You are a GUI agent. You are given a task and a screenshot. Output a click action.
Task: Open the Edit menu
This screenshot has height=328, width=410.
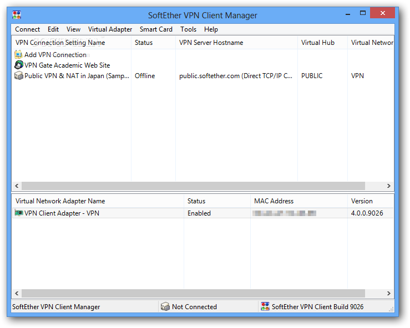[x=53, y=29]
